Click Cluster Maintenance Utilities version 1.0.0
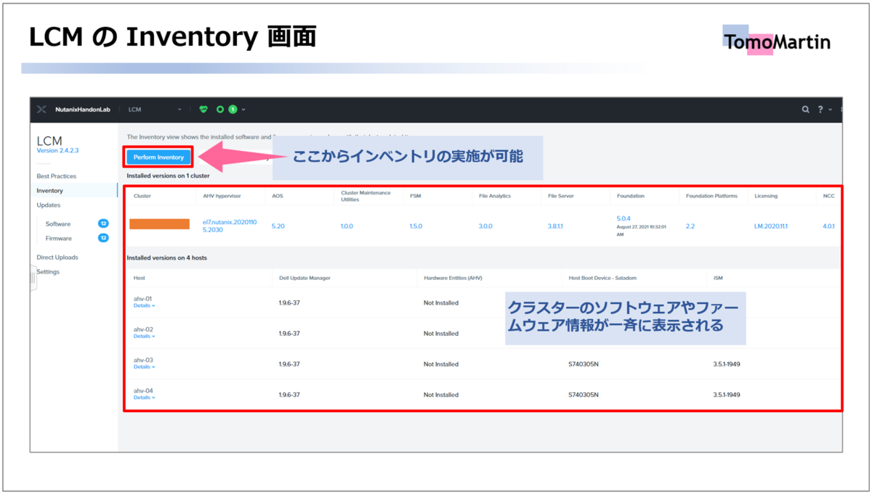Screen dimensions: 872x494 pyautogui.click(x=347, y=226)
